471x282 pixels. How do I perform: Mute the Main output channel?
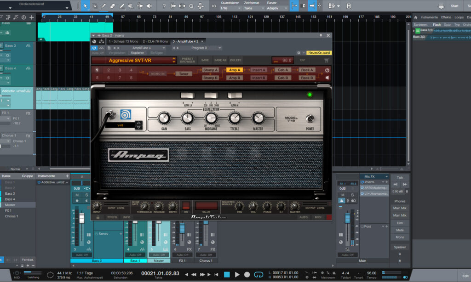click(343, 195)
